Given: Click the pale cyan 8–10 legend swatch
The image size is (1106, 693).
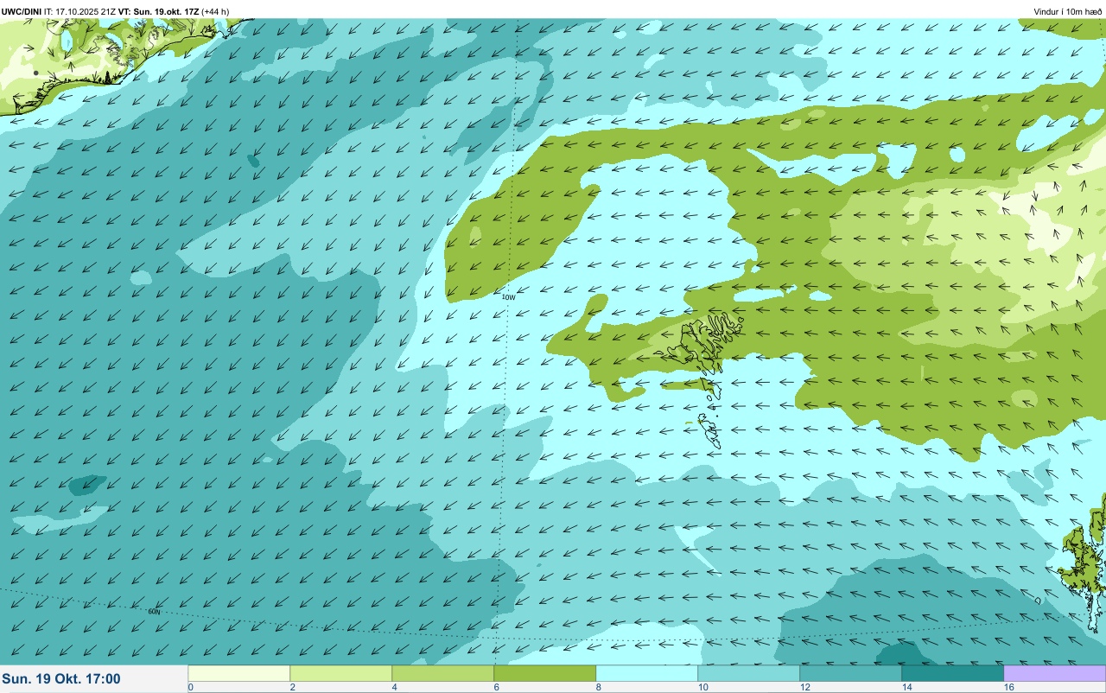Looking at the screenshot, I should [647, 673].
